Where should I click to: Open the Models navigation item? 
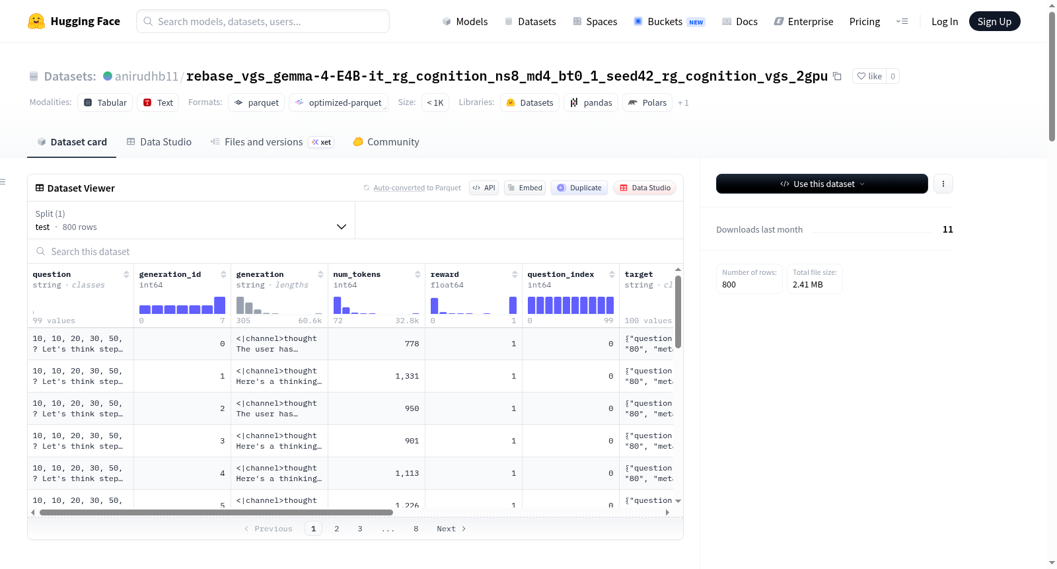click(x=465, y=21)
